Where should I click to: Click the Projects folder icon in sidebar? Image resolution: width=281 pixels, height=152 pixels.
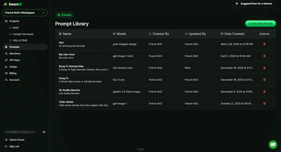(6, 21)
